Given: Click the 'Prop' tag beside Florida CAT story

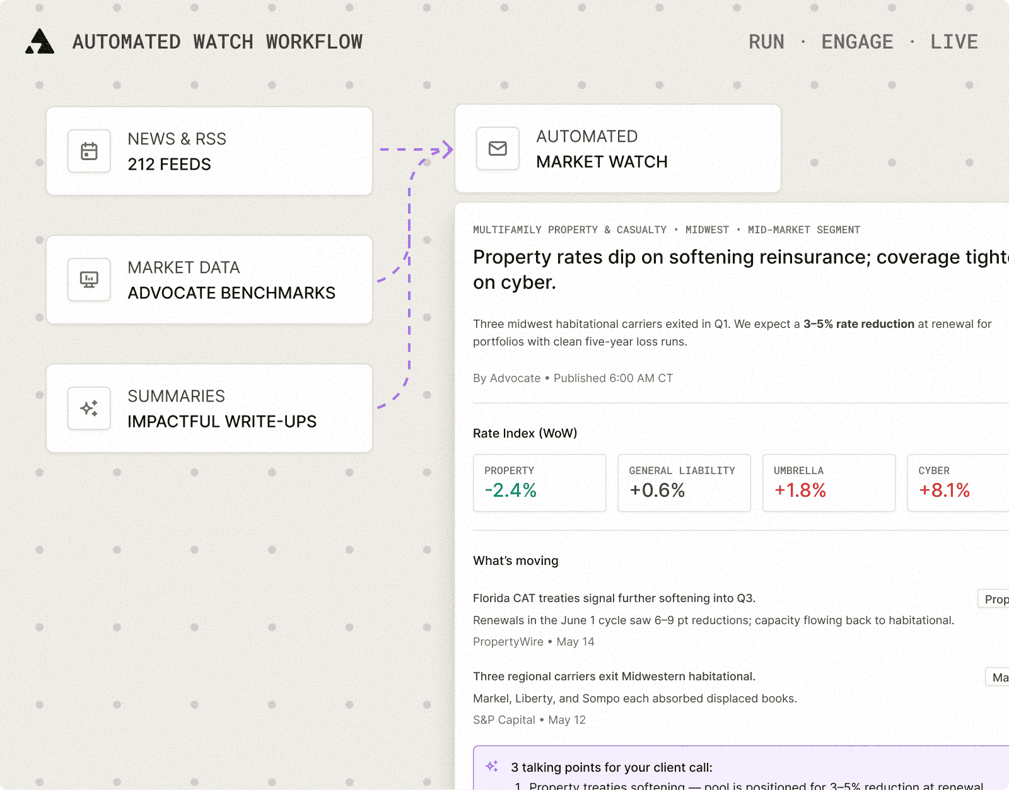Looking at the screenshot, I should 994,599.
